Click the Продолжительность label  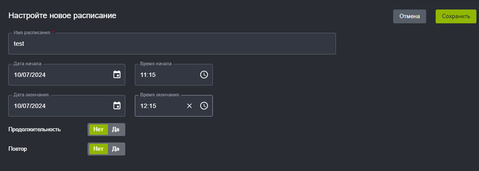point(35,129)
